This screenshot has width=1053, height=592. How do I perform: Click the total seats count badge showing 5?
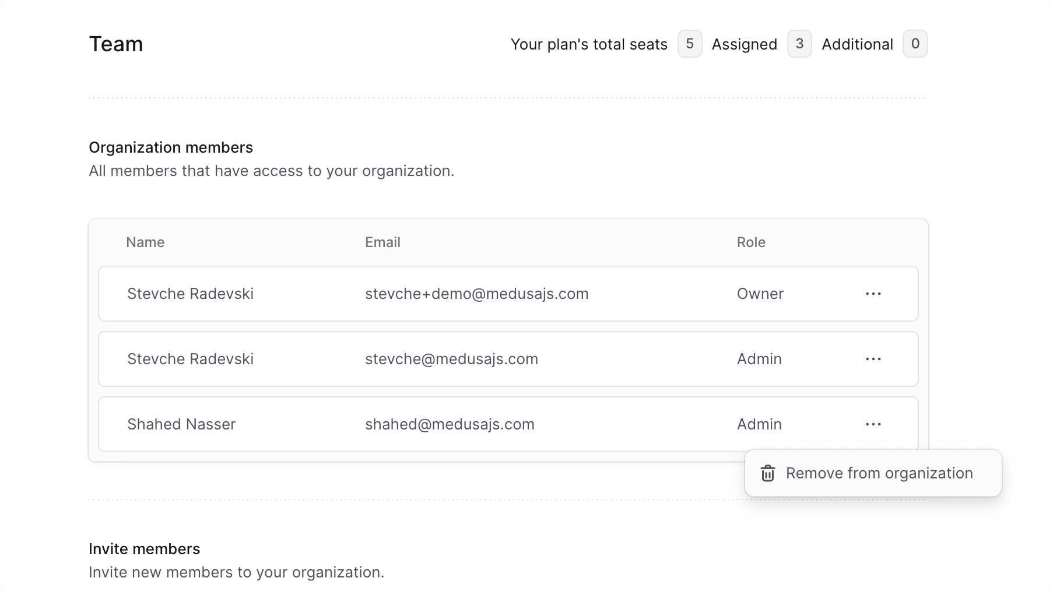(x=689, y=44)
